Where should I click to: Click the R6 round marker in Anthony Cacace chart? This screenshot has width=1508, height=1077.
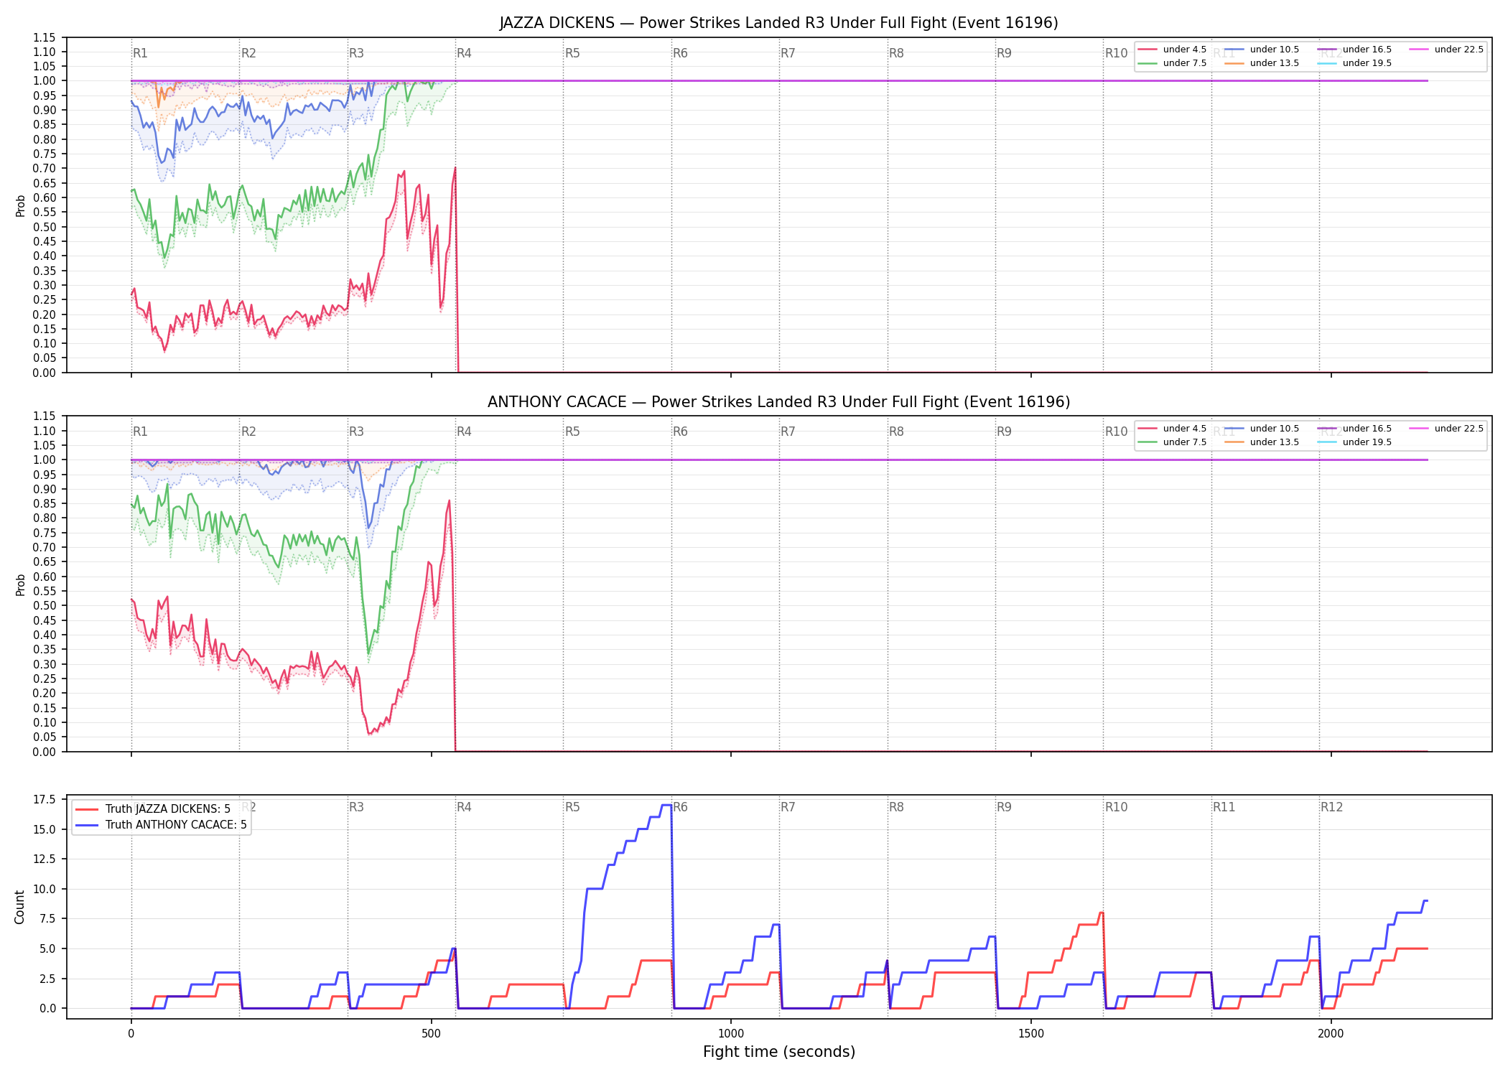coord(680,432)
